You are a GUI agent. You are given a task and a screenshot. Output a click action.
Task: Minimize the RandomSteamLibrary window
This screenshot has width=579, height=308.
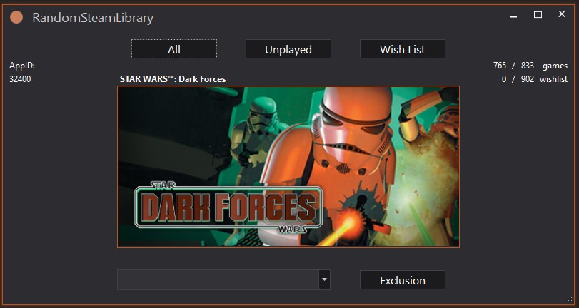coord(513,15)
